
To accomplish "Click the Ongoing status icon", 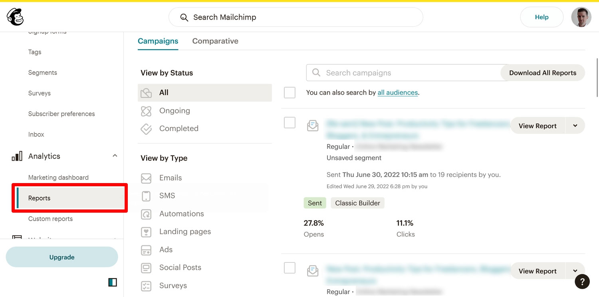I will [146, 111].
